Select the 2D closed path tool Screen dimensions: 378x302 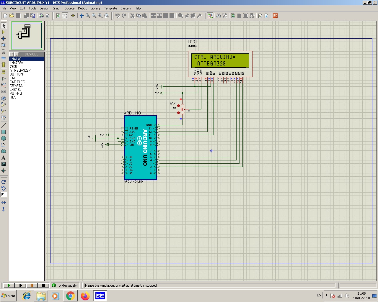point(4,151)
